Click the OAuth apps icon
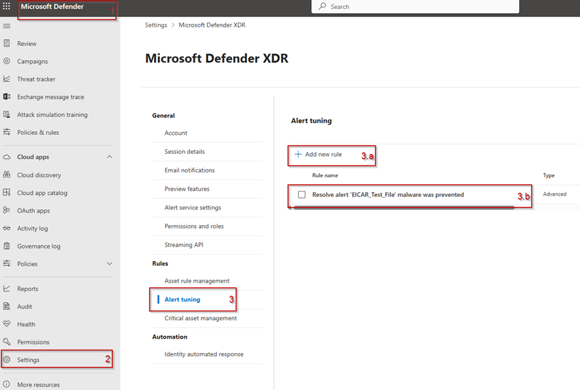This screenshot has width=580, height=390. point(7,210)
